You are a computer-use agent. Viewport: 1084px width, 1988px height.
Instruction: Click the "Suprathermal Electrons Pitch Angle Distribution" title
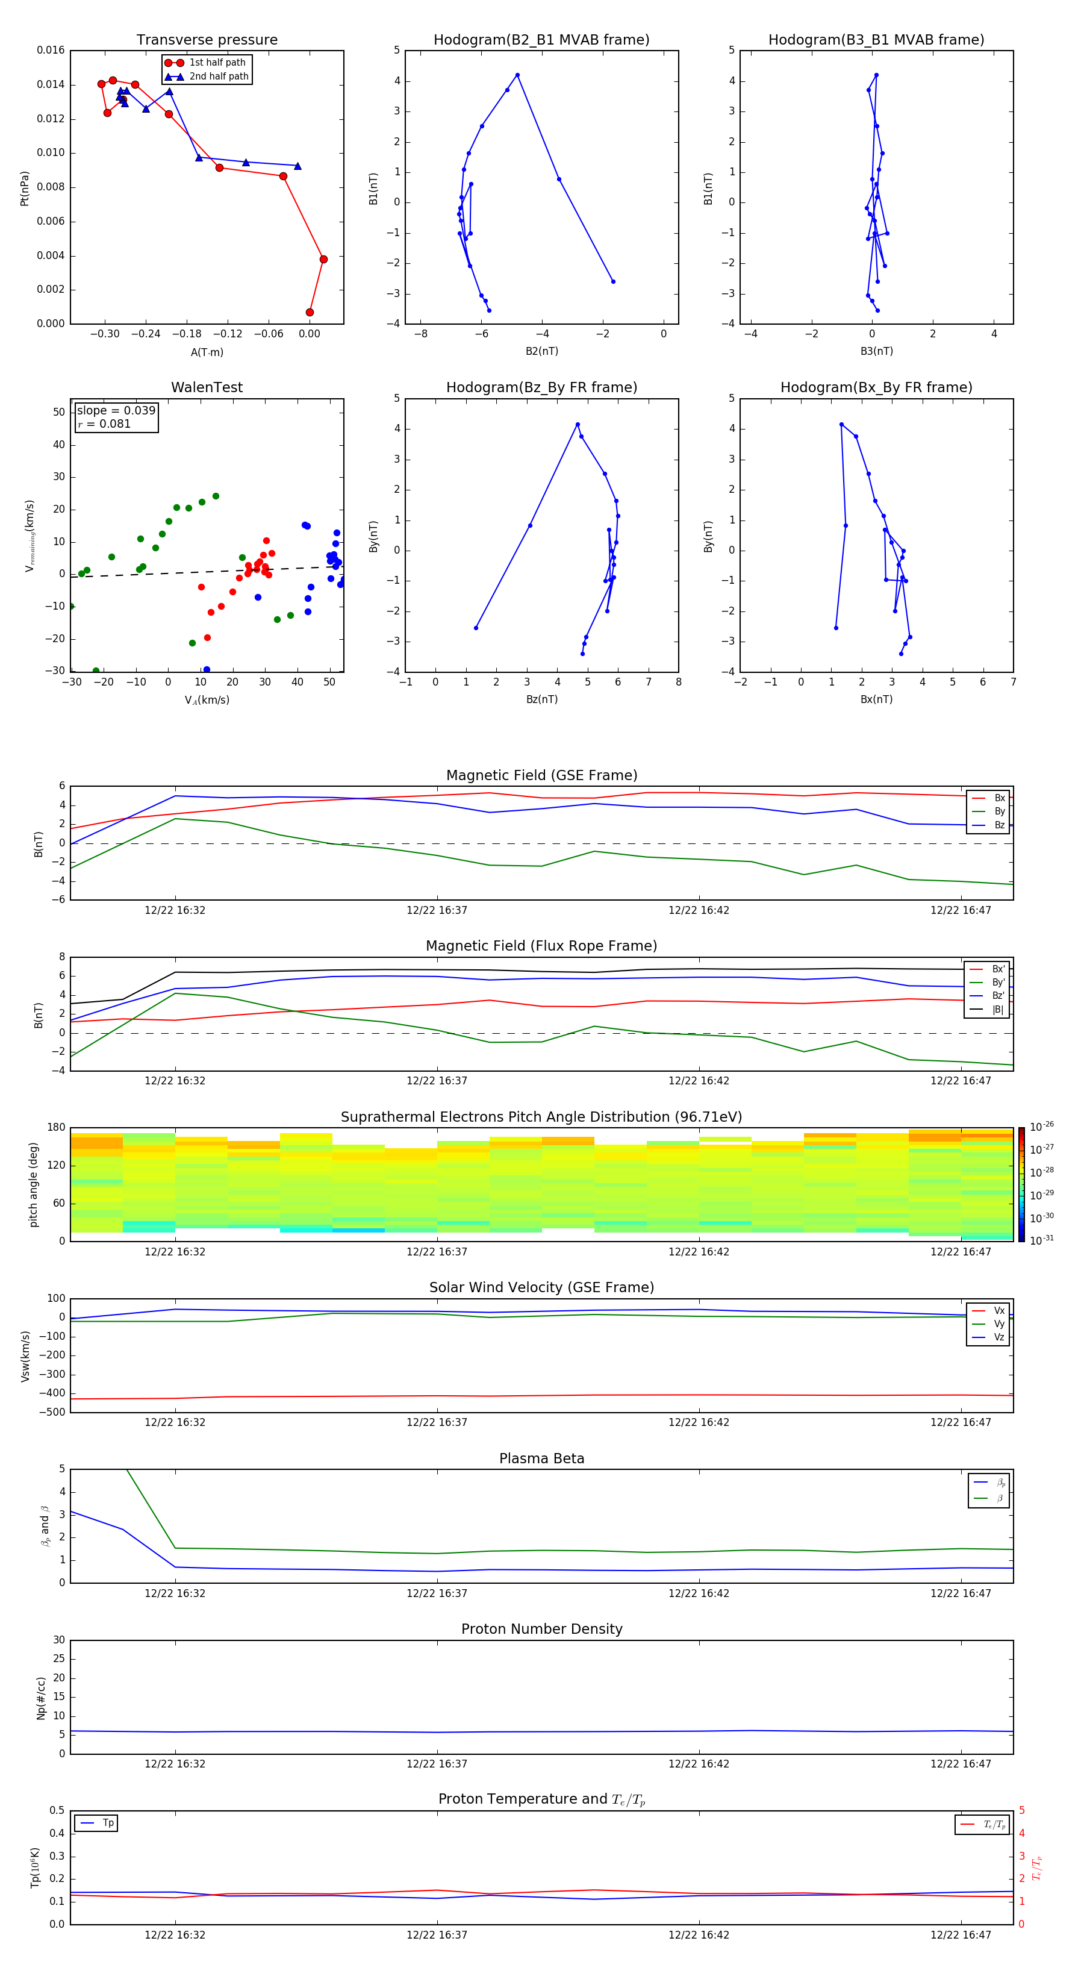tap(541, 1117)
